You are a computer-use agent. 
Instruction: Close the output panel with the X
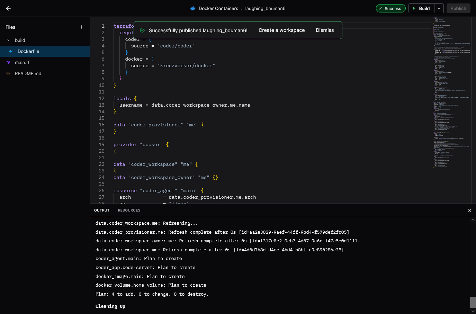tap(470, 210)
